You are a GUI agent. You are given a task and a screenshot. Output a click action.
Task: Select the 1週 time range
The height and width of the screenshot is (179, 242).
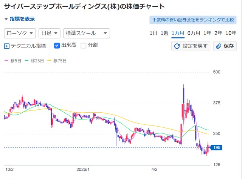coord(164,33)
